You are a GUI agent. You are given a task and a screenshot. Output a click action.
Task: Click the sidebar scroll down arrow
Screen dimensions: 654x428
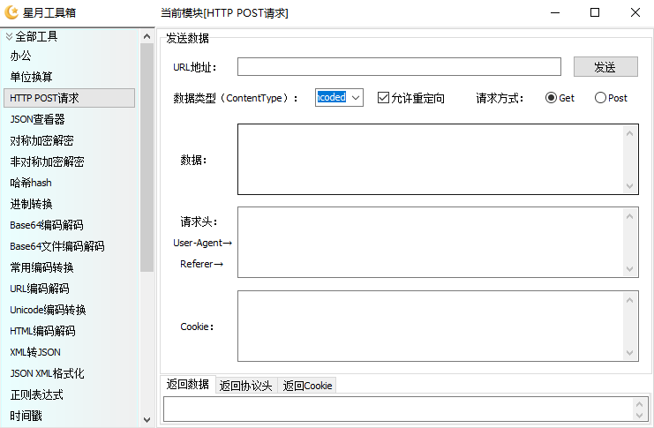click(147, 420)
